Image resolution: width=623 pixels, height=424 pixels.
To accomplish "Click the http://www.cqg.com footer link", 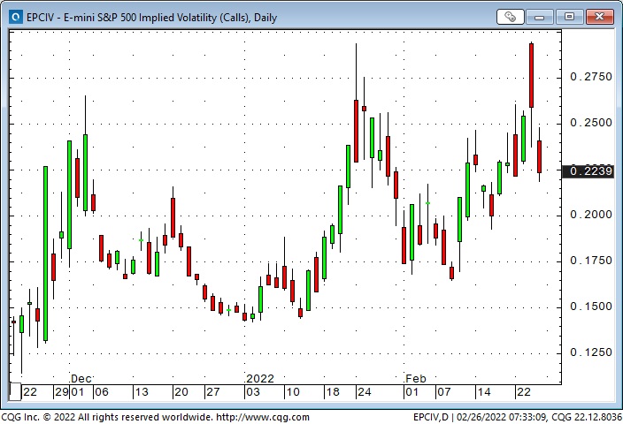I will pos(262,417).
